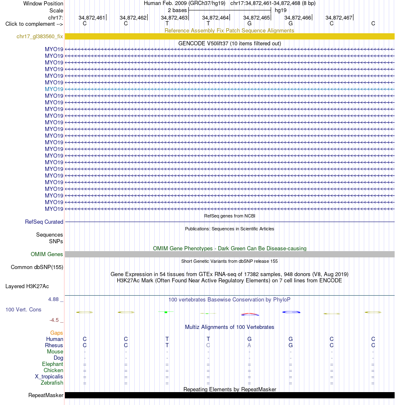Open the GTEx 'Gene Expression in 54 tissues' title
This screenshot has height=405, width=395.
coord(230,274)
